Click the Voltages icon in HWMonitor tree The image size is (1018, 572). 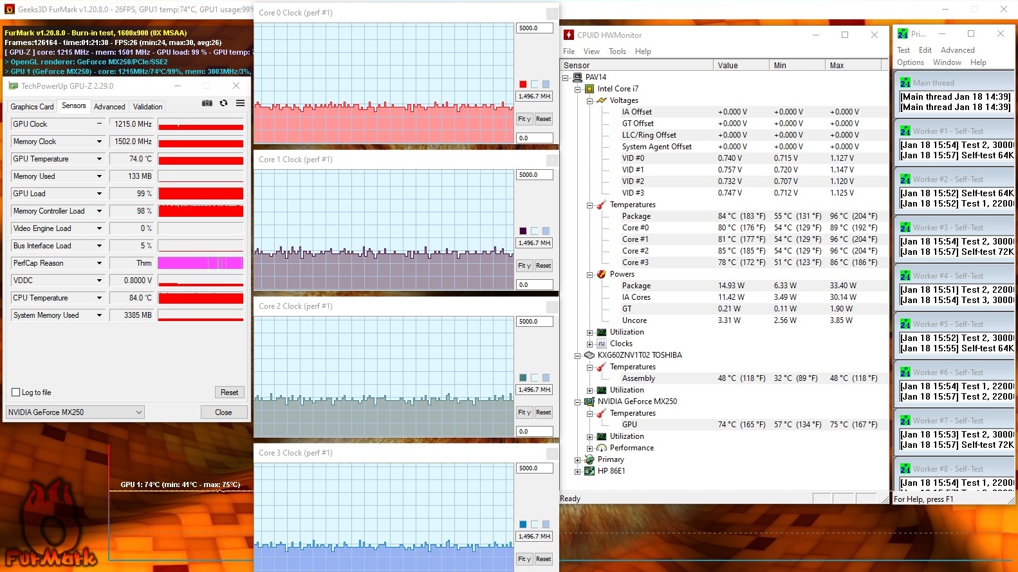coord(602,100)
